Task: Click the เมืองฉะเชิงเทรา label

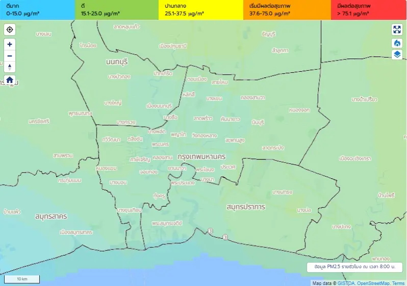Action: pyautogui.click(x=355, y=158)
